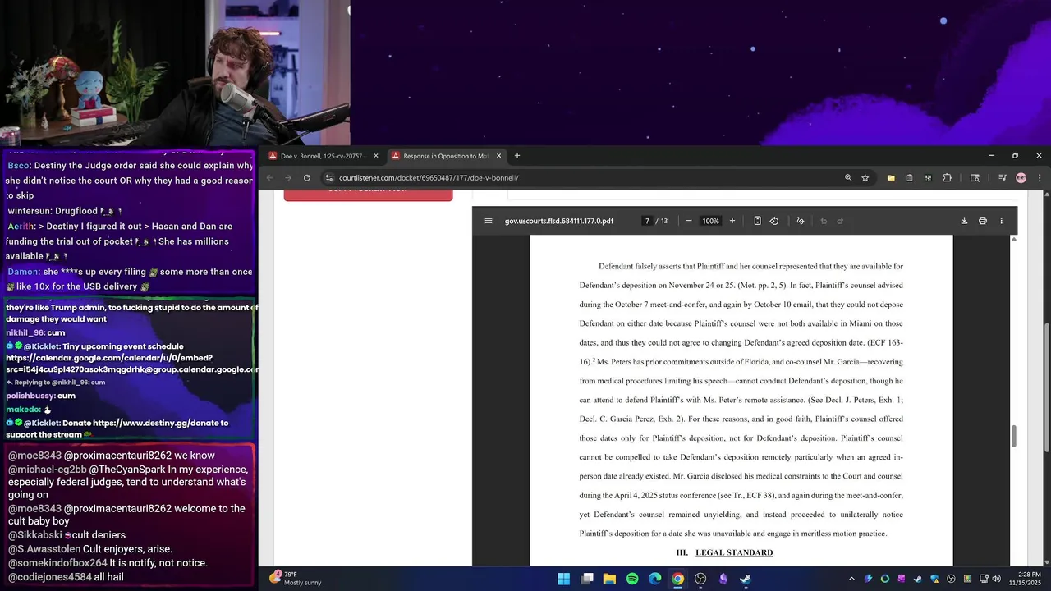Viewport: 1051px width, 591px height.
Task: View site information icon in address bar
Action: [329, 177]
